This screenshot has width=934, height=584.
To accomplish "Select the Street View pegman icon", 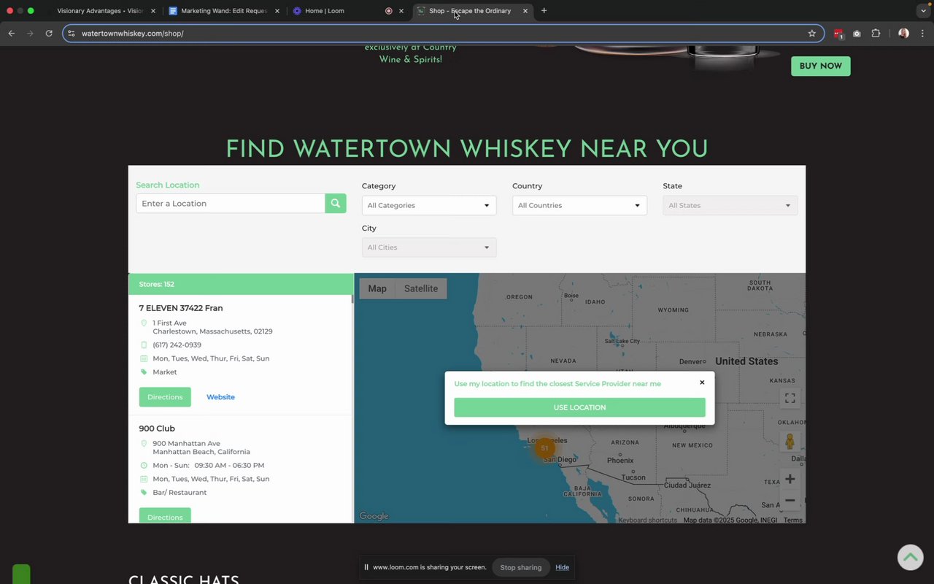I will coord(790,441).
